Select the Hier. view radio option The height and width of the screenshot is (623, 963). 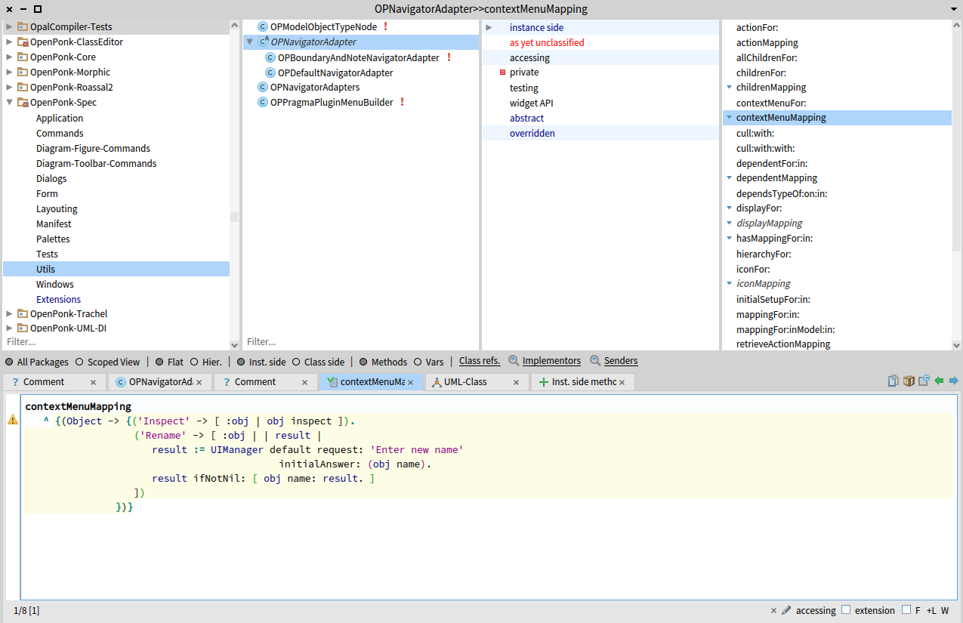click(194, 362)
